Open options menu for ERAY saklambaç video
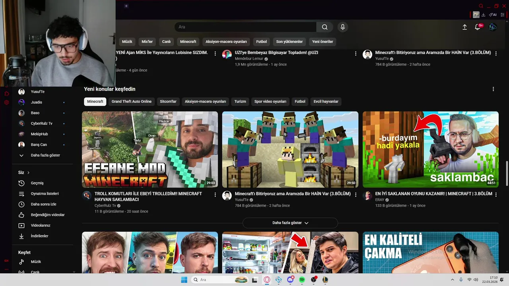Screen dimensions: 509x286 pos(496,194)
